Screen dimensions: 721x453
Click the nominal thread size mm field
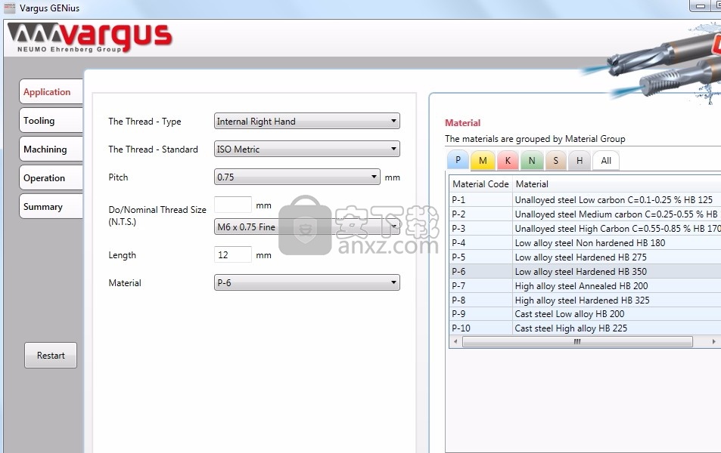click(x=233, y=205)
